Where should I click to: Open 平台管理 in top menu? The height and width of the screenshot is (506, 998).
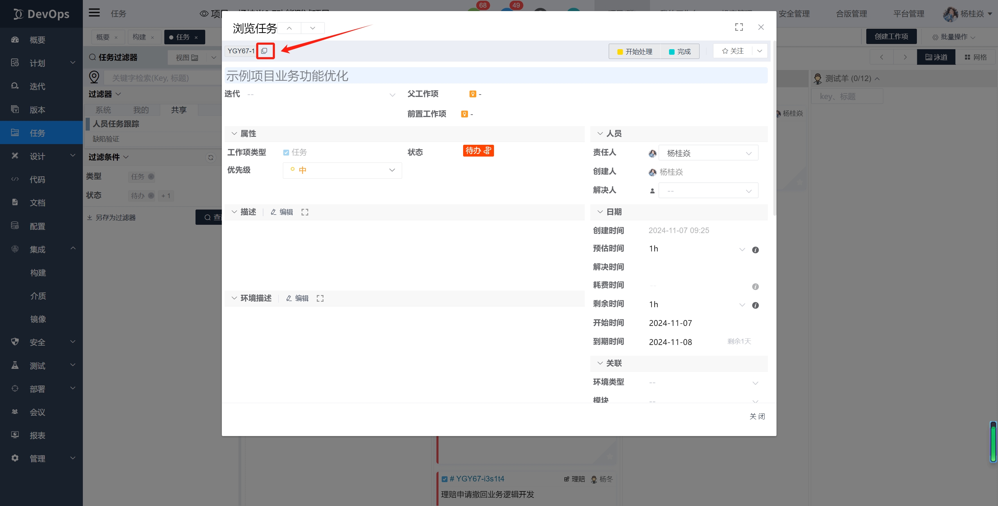909,14
